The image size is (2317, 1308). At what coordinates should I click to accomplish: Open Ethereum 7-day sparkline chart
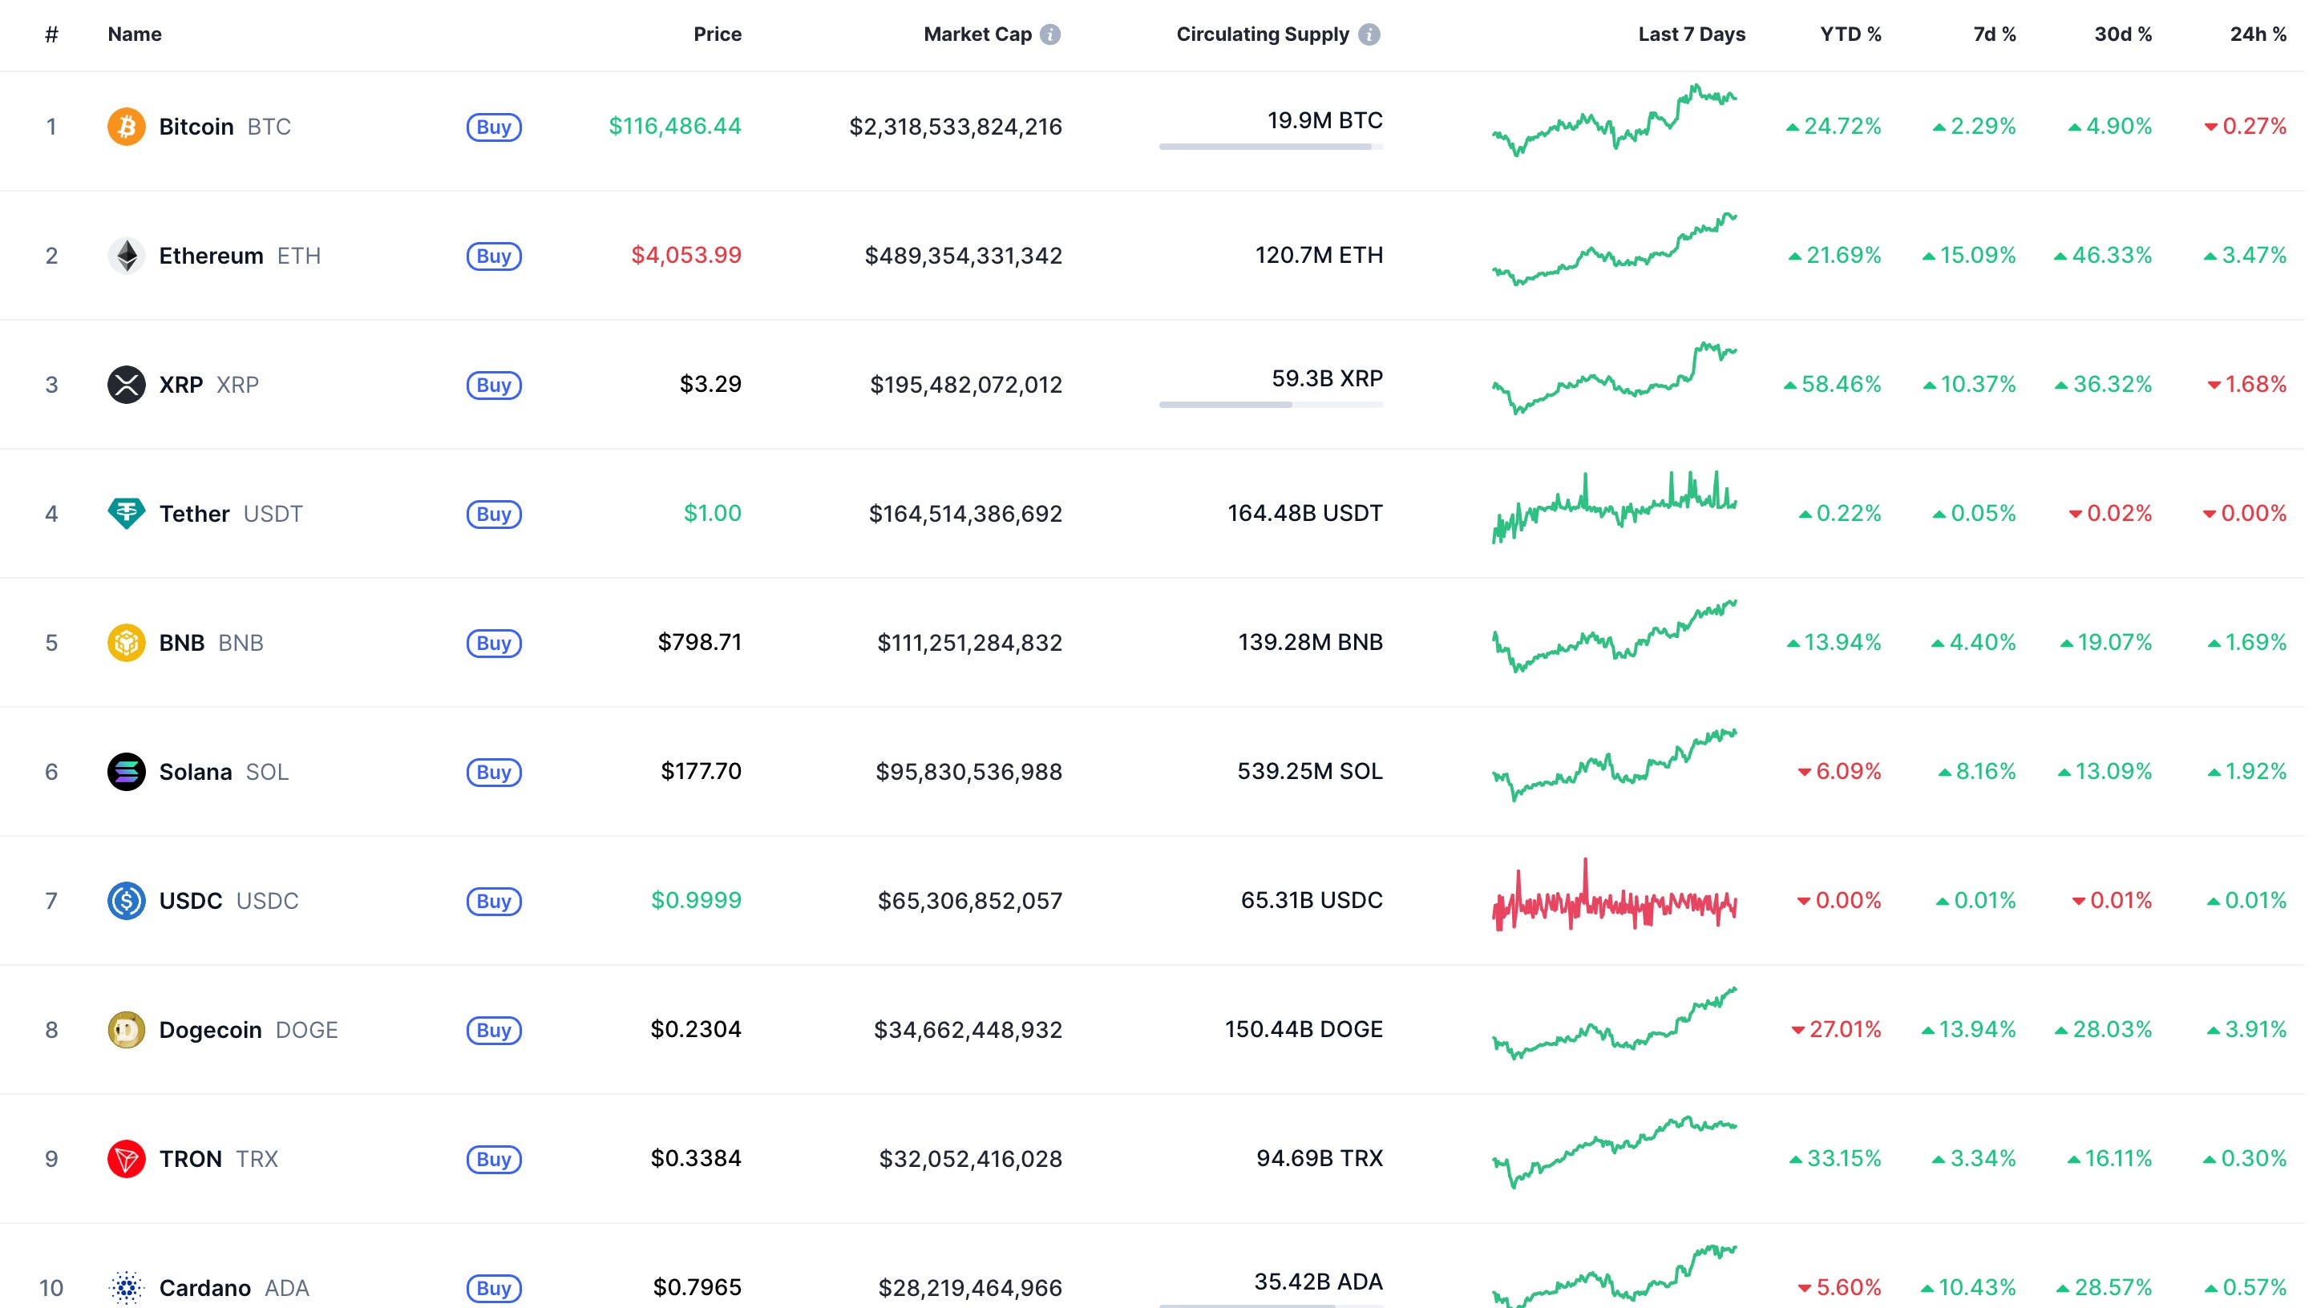[1615, 251]
